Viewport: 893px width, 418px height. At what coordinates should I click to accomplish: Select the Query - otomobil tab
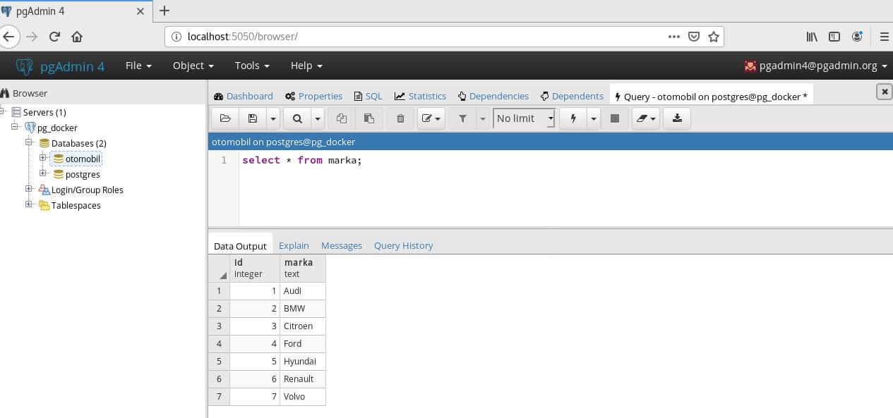[x=711, y=97]
